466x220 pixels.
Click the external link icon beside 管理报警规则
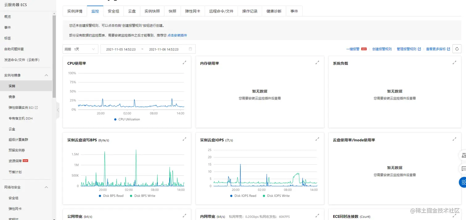pyautogui.click(x=419, y=49)
